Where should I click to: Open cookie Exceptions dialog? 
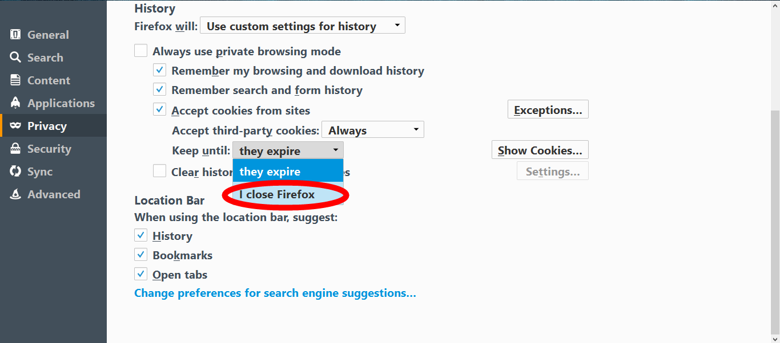(548, 109)
